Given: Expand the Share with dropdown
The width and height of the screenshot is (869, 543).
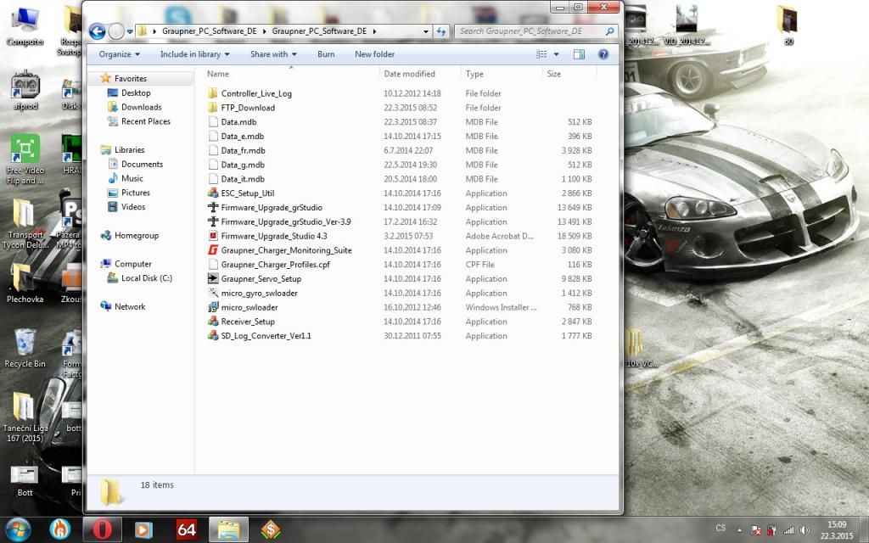Looking at the screenshot, I should [272, 54].
